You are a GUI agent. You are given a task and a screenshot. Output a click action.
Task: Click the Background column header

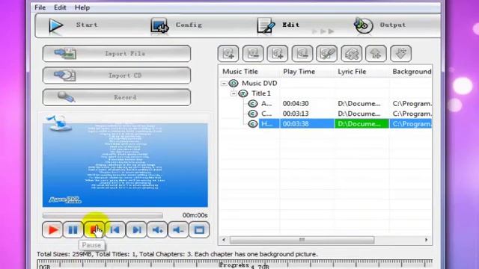click(x=412, y=72)
